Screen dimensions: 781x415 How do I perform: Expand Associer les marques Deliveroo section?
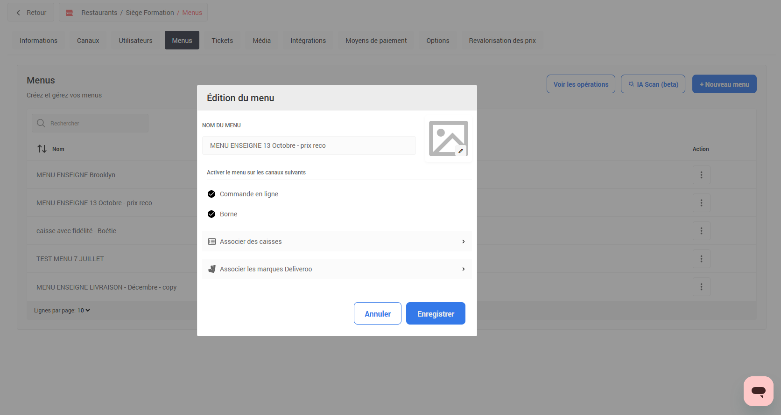337,269
